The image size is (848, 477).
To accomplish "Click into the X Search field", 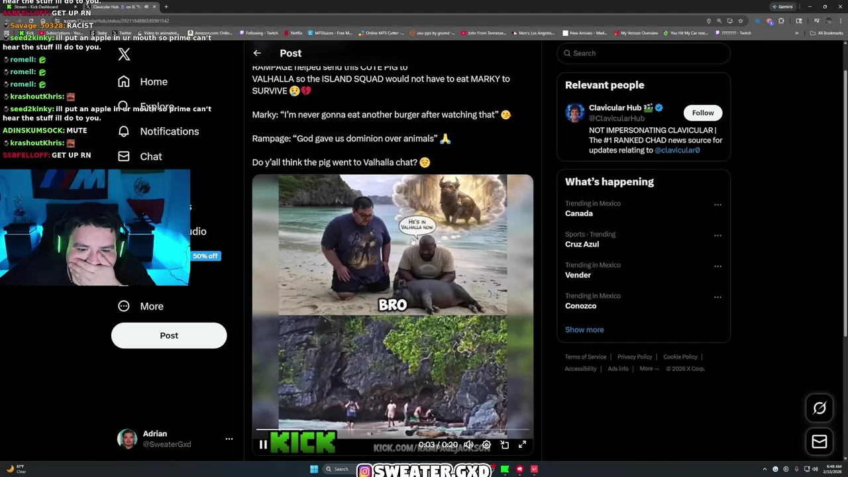I will tap(643, 53).
